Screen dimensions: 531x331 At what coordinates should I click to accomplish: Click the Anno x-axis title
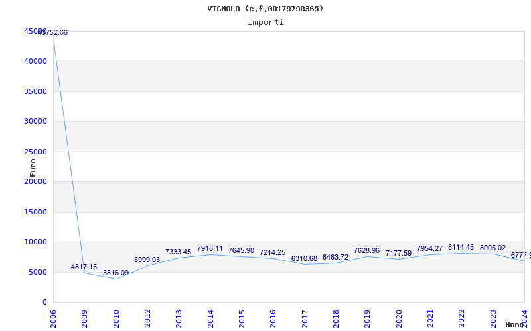click(x=515, y=324)
